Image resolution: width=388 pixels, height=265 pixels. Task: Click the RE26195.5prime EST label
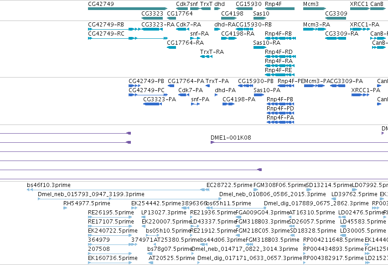(111, 213)
